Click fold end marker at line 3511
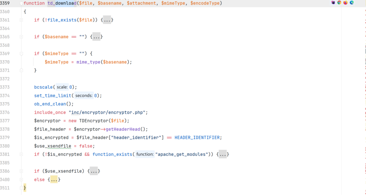The height and width of the screenshot is (195, 366). 21,188
